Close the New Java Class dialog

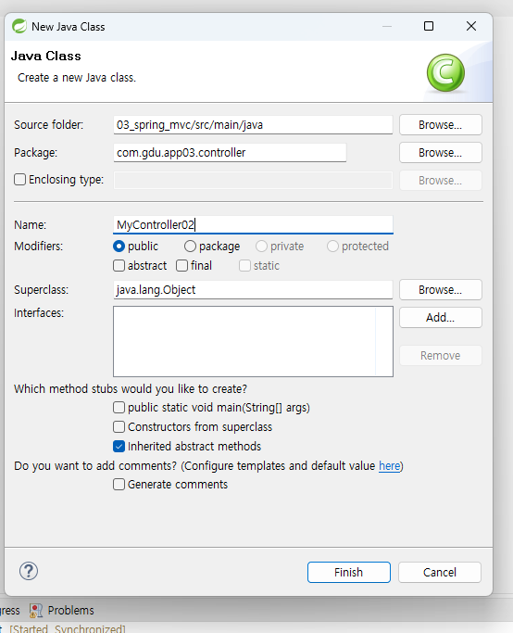coord(471,26)
